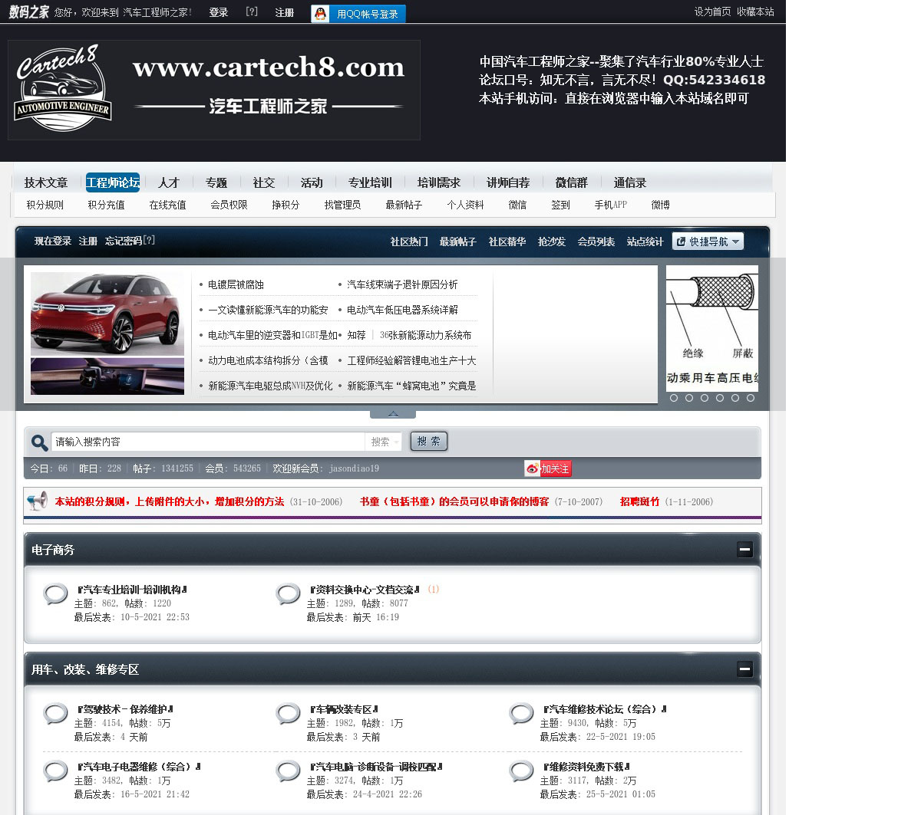Click chat bubble icon beside 资料交换中心-文档交流
Viewport: 921px width, 815px height.
[x=288, y=594]
